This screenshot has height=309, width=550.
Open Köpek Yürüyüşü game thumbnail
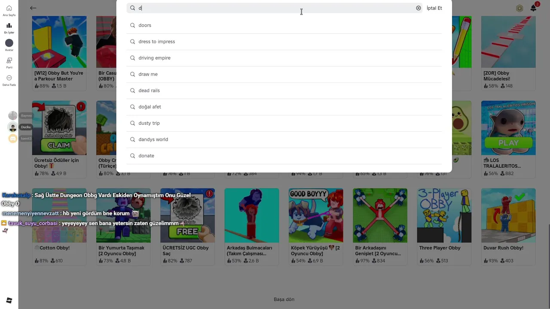tap(316, 215)
